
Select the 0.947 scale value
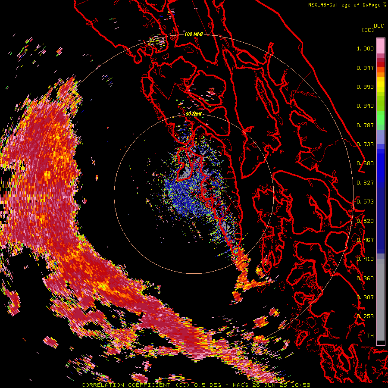pyautogui.click(x=365, y=68)
